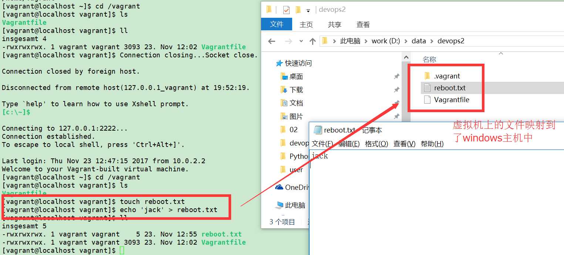Expand the chevron between 此电脑 and work (D:)

366,41
